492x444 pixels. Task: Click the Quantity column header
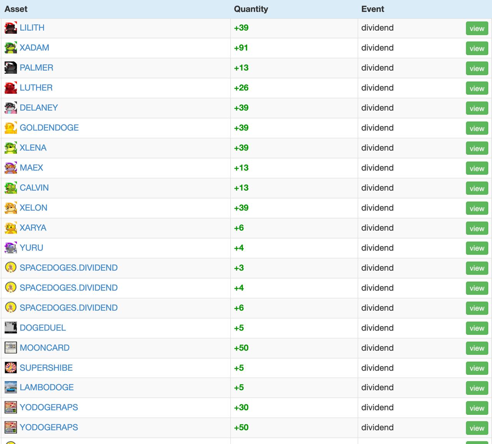251,9
